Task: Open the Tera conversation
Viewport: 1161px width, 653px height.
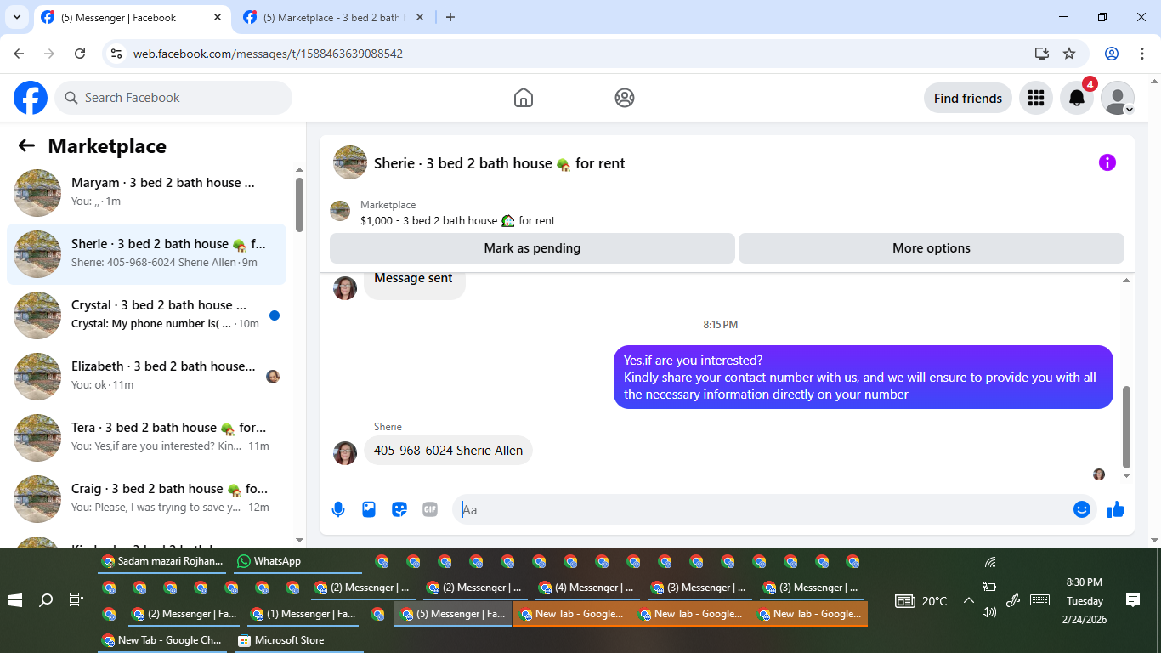Action: tap(146, 438)
